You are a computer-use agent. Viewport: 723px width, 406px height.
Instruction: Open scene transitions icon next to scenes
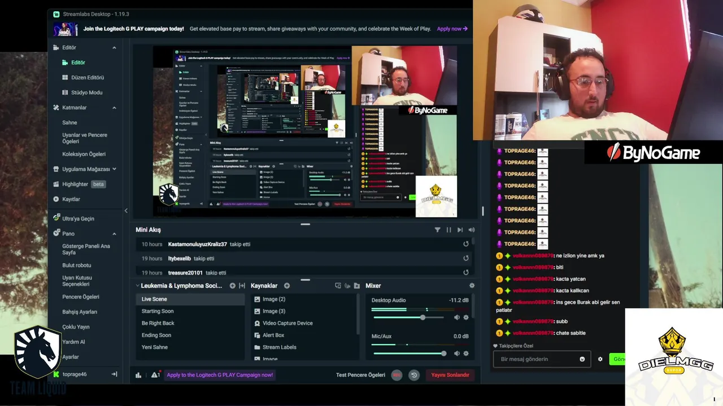tap(242, 286)
